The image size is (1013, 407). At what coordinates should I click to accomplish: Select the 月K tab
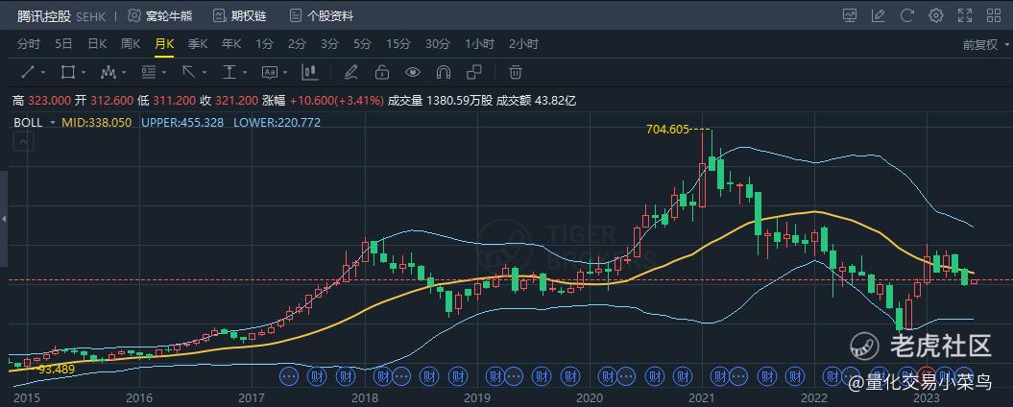point(164,44)
